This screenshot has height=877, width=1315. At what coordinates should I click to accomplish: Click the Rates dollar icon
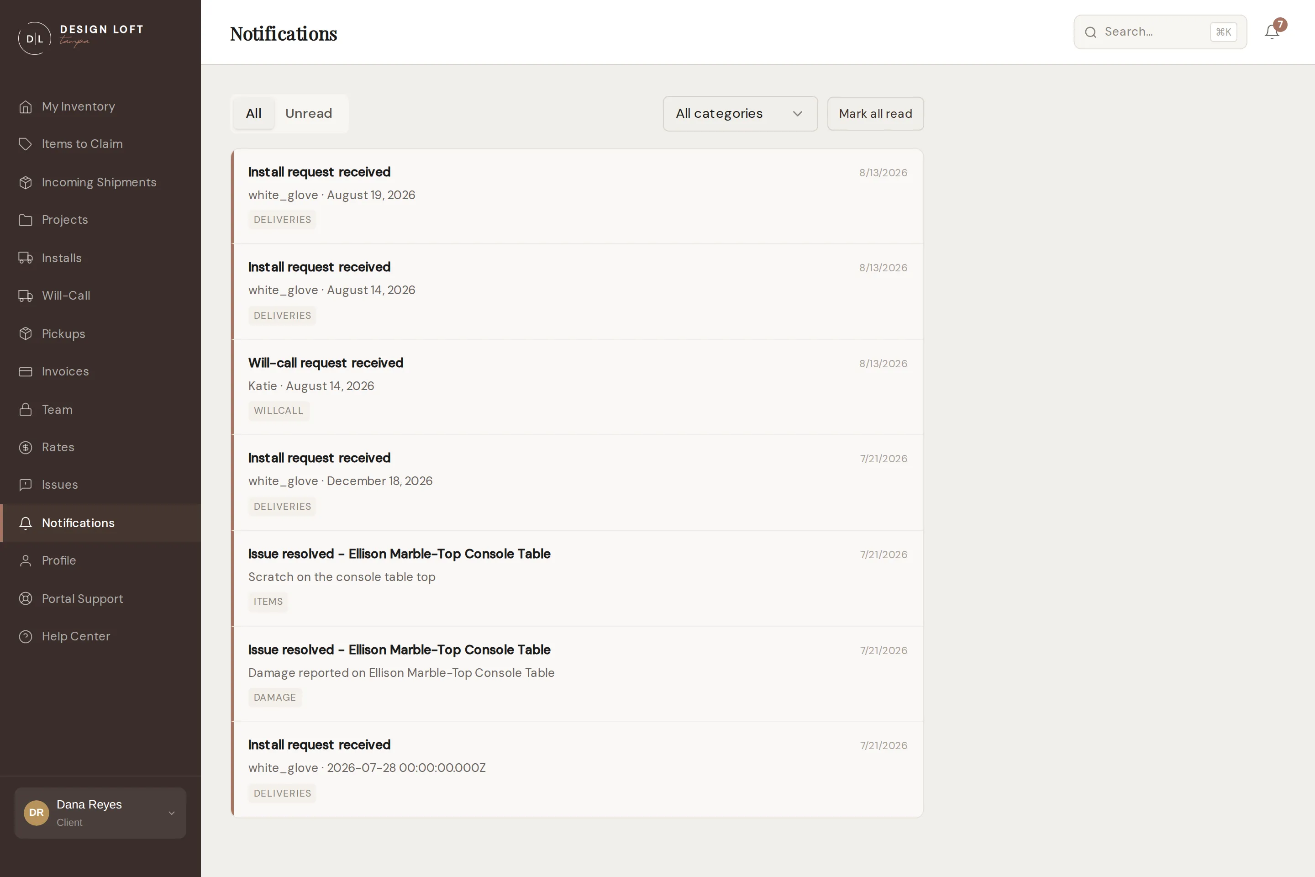point(25,448)
